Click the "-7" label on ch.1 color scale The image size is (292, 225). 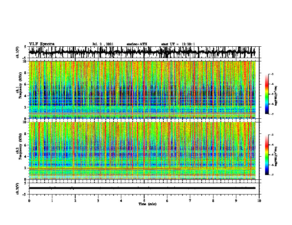pyautogui.click(x=272, y=114)
